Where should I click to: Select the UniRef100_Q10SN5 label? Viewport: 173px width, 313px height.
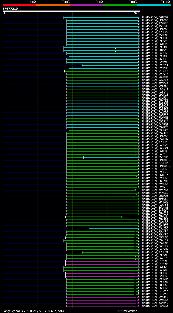coord(155,264)
